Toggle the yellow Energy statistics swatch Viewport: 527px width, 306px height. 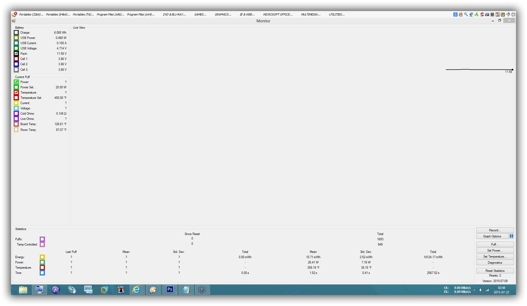pos(42,257)
